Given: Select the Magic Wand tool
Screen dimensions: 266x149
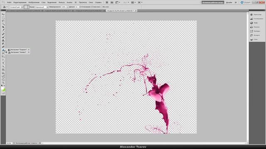Looking at the screenshot, I should pyautogui.click(x=3, y=24).
